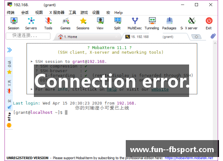Open the sidebar macros paper plane icon
This screenshot has width=223, height=161.
tap(9, 107)
